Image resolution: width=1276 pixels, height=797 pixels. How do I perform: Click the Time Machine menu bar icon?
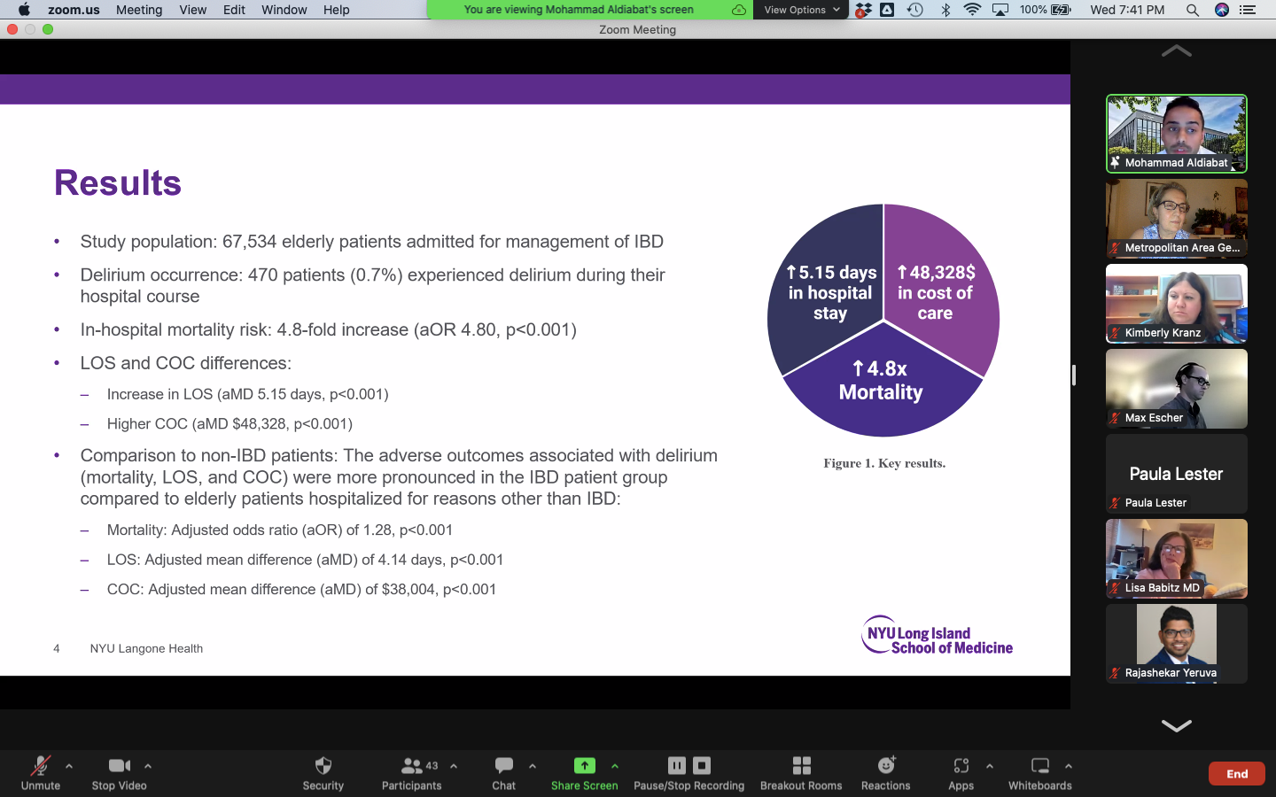click(915, 10)
